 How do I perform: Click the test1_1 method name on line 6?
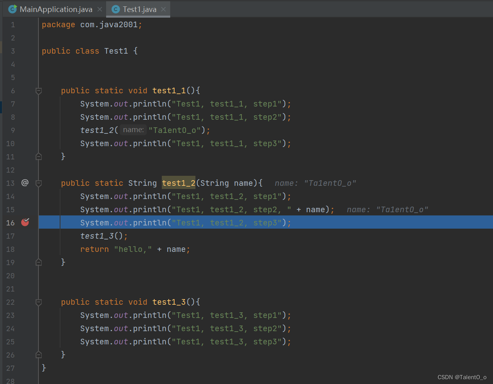[169, 90]
